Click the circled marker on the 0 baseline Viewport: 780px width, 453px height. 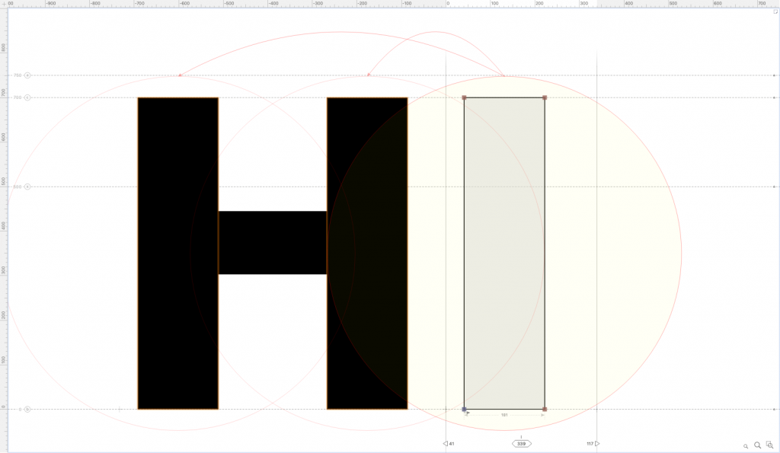tap(27, 410)
